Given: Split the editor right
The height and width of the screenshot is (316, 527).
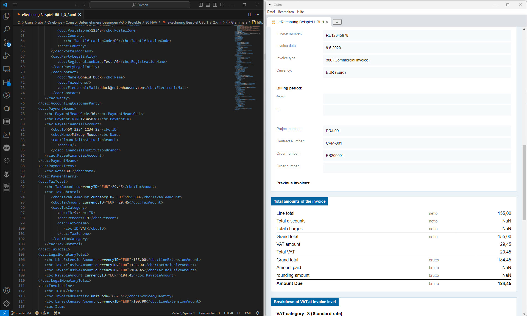Looking at the screenshot, I should [x=250, y=15].
